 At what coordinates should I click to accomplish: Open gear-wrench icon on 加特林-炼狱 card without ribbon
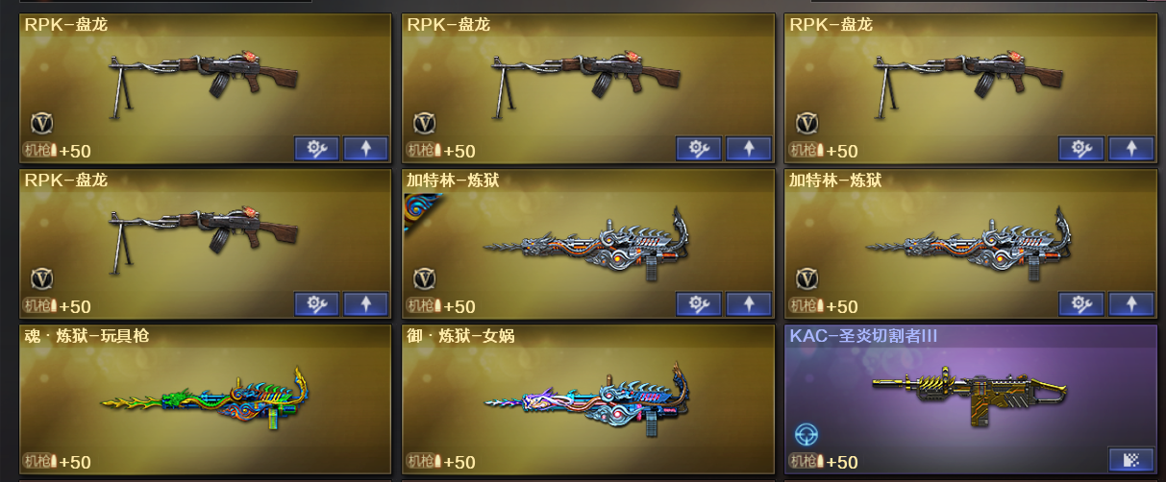coord(1081,304)
